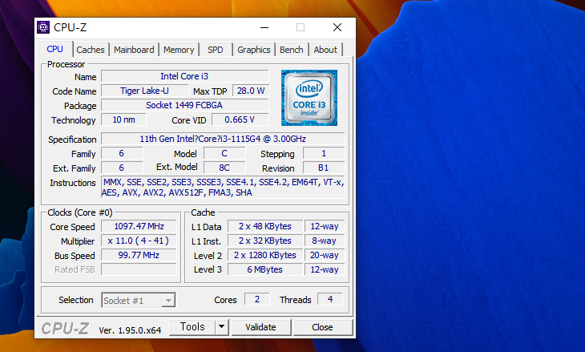The width and height of the screenshot is (585, 352).
Task: Click the L1 Data 12-way associativity value
Action: [x=325, y=226]
